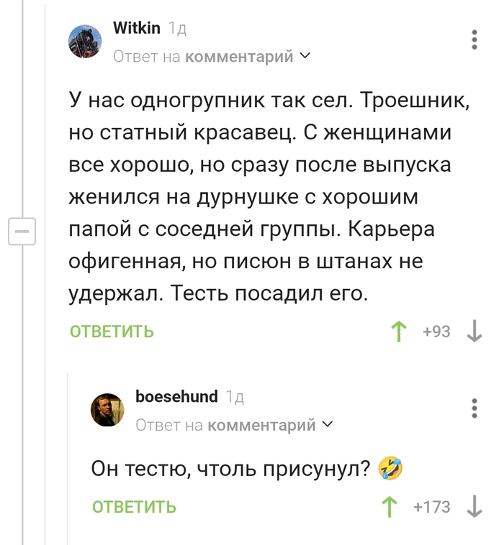Open boesehund's username profile link
Screen dimensions: 504x545
coord(176,396)
